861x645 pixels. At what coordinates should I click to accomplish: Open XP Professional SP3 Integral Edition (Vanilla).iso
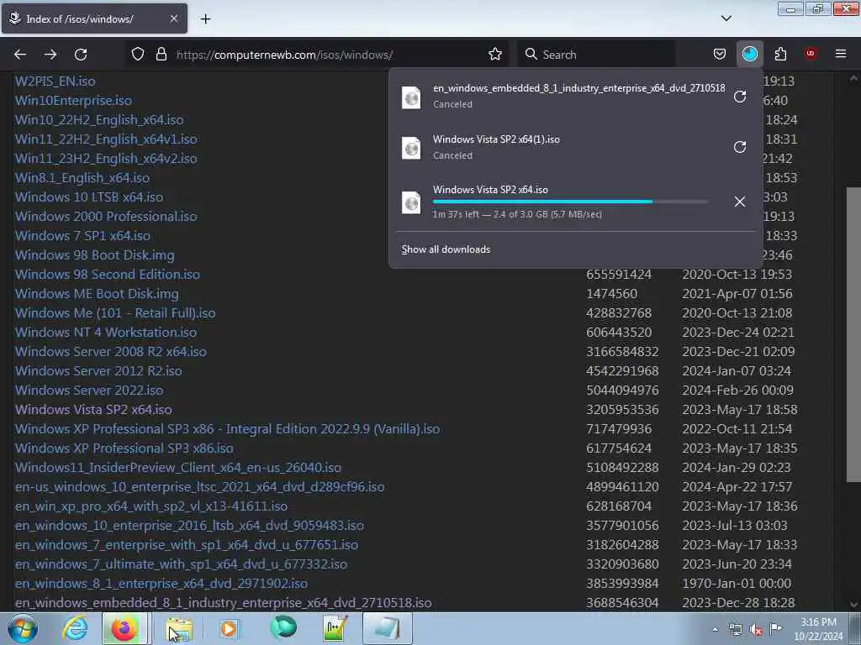(x=227, y=429)
